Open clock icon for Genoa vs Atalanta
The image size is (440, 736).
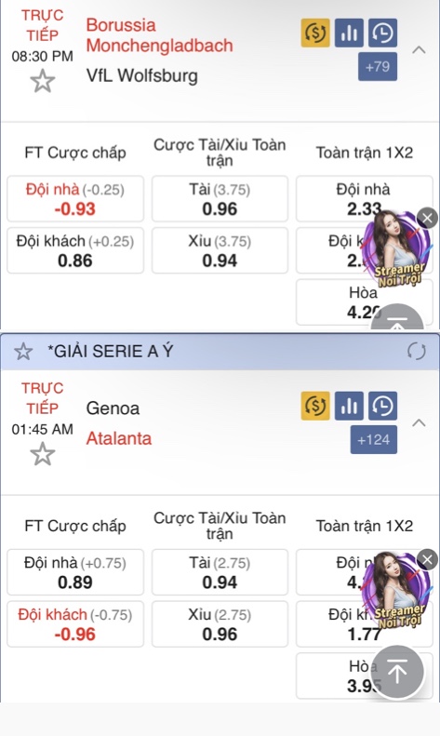click(x=382, y=406)
